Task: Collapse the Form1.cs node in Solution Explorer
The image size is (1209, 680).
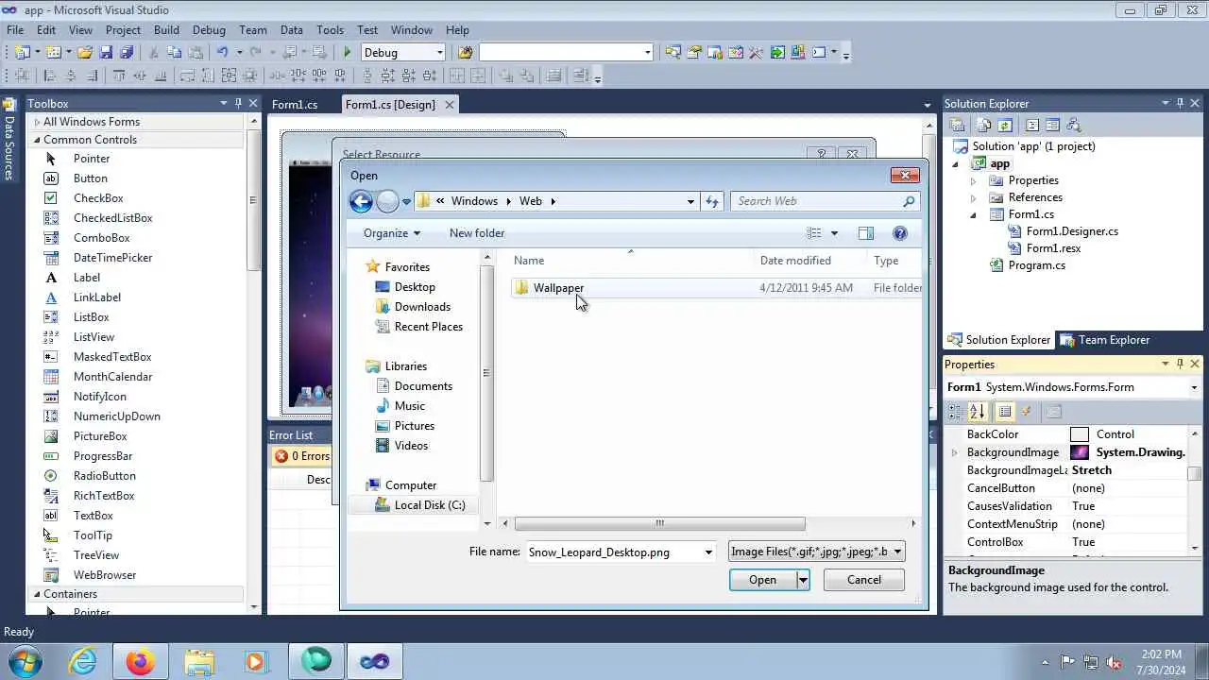Action: [x=974, y=215]
